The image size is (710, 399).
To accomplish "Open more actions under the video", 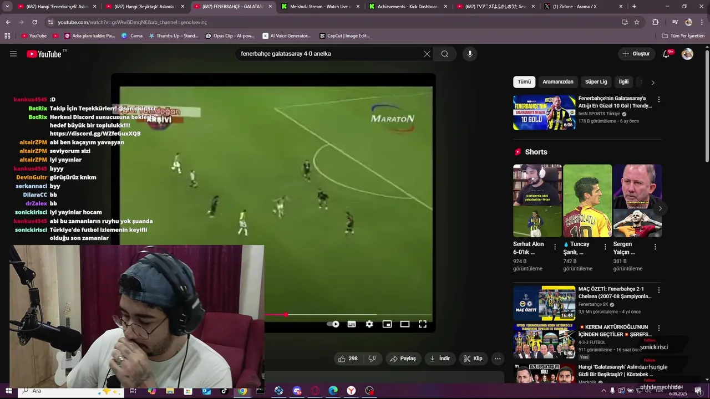I will coord(498,359).
